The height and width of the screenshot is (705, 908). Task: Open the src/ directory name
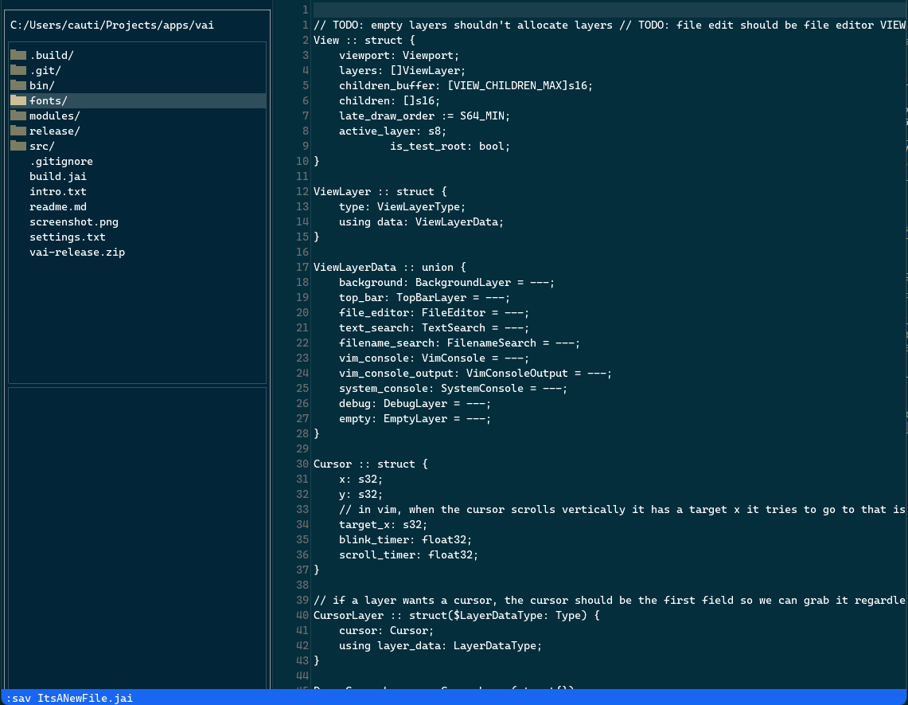pyautogui.click(x=41, y=146)
